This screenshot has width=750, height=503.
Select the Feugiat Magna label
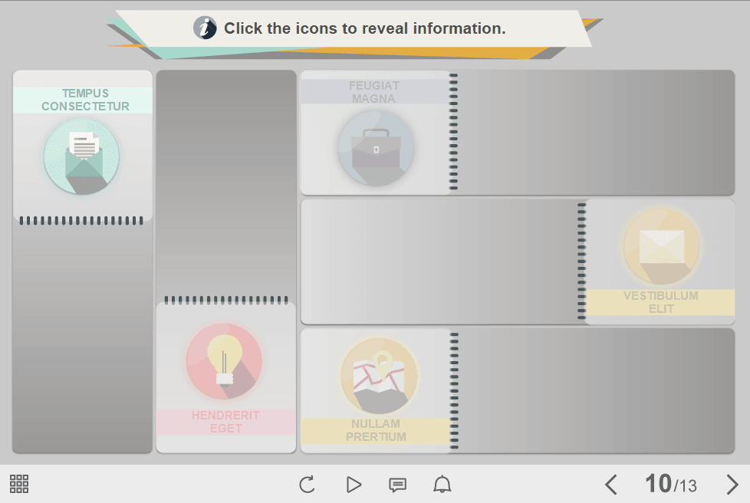(x=374, y=92)
